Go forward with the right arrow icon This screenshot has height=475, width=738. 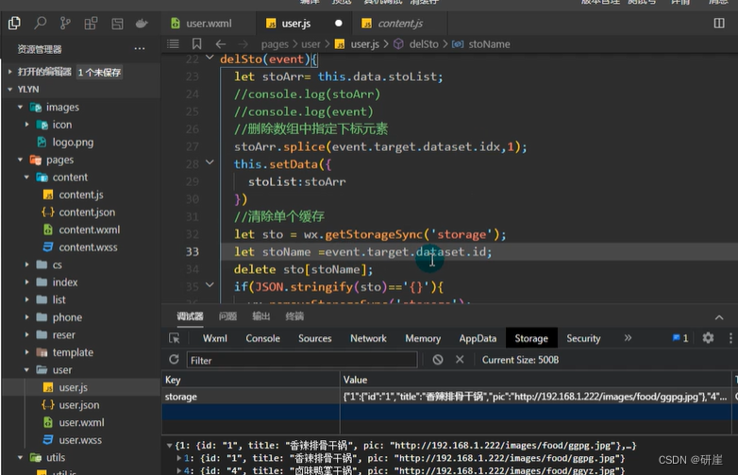(x=243, y=44)
